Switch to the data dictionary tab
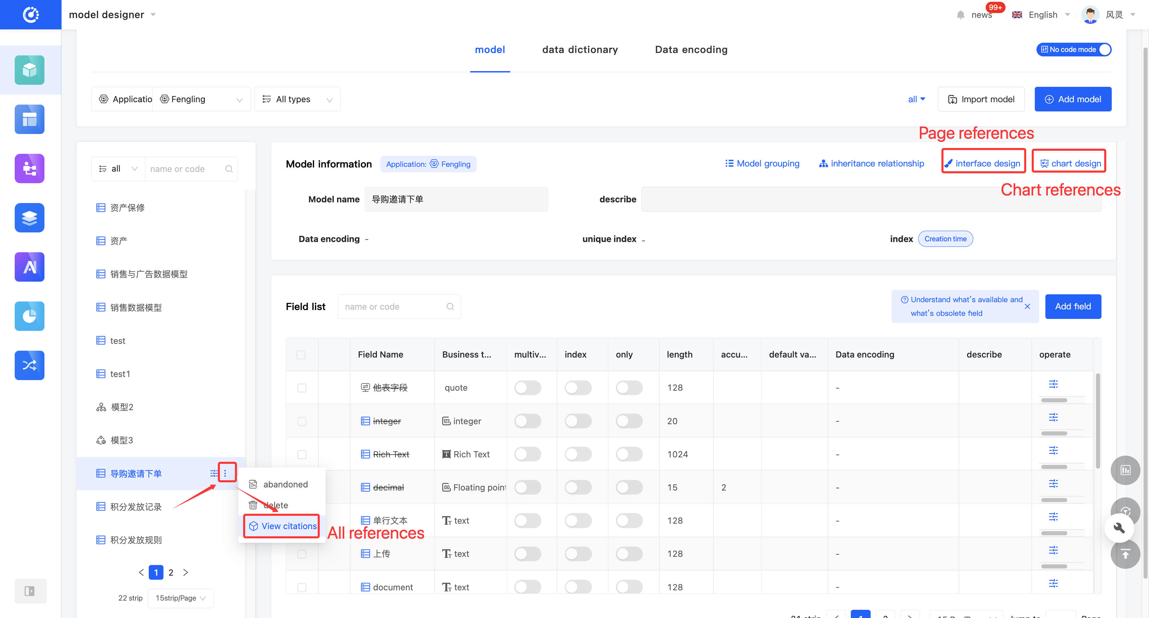The width and height of the screenshot is (1149, 618). (580, 50)
